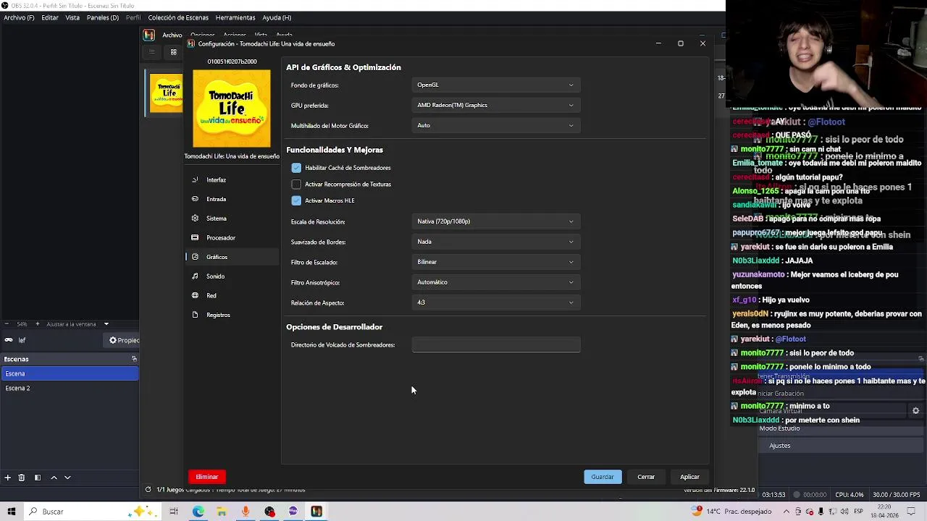Open the Entrada settings section

(x=232, y=199)
